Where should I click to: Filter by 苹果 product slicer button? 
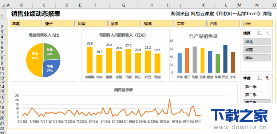click(x=191, y=24)
